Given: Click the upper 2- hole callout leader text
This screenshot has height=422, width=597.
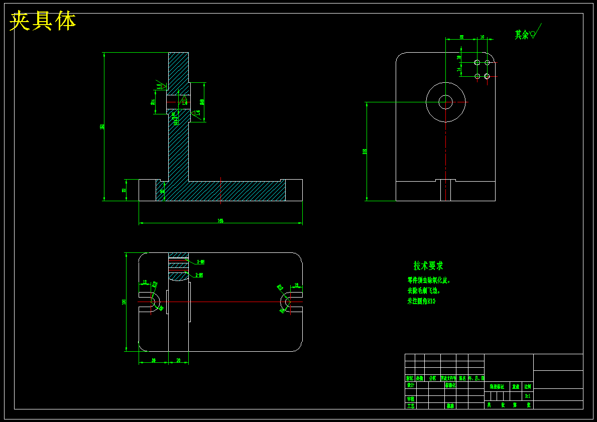Looking at the screenshot, I should (x=201, y=262).
